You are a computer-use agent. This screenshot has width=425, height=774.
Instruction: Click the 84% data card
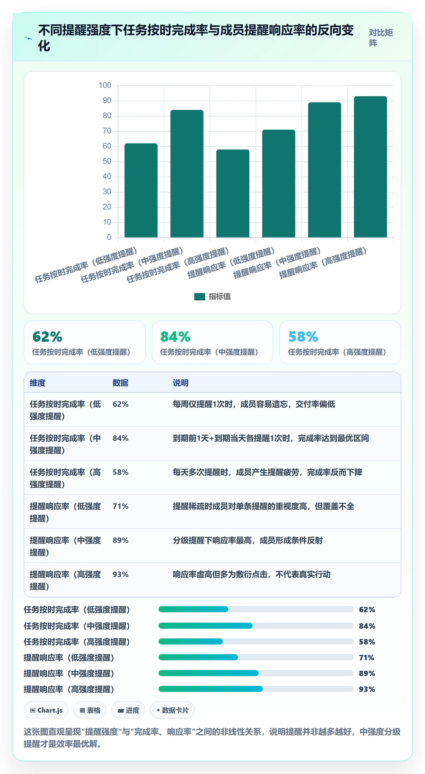[212, 342]
